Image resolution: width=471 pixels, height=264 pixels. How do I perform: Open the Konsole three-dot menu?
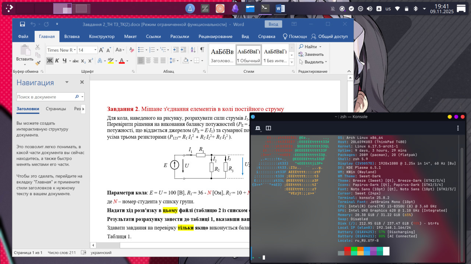[x=458, y=128]
